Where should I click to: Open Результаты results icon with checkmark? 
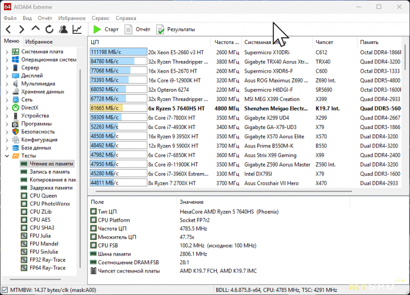click(x=160, y=29)
